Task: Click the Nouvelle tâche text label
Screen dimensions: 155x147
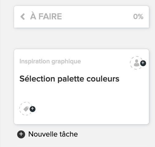Action: 53,134
